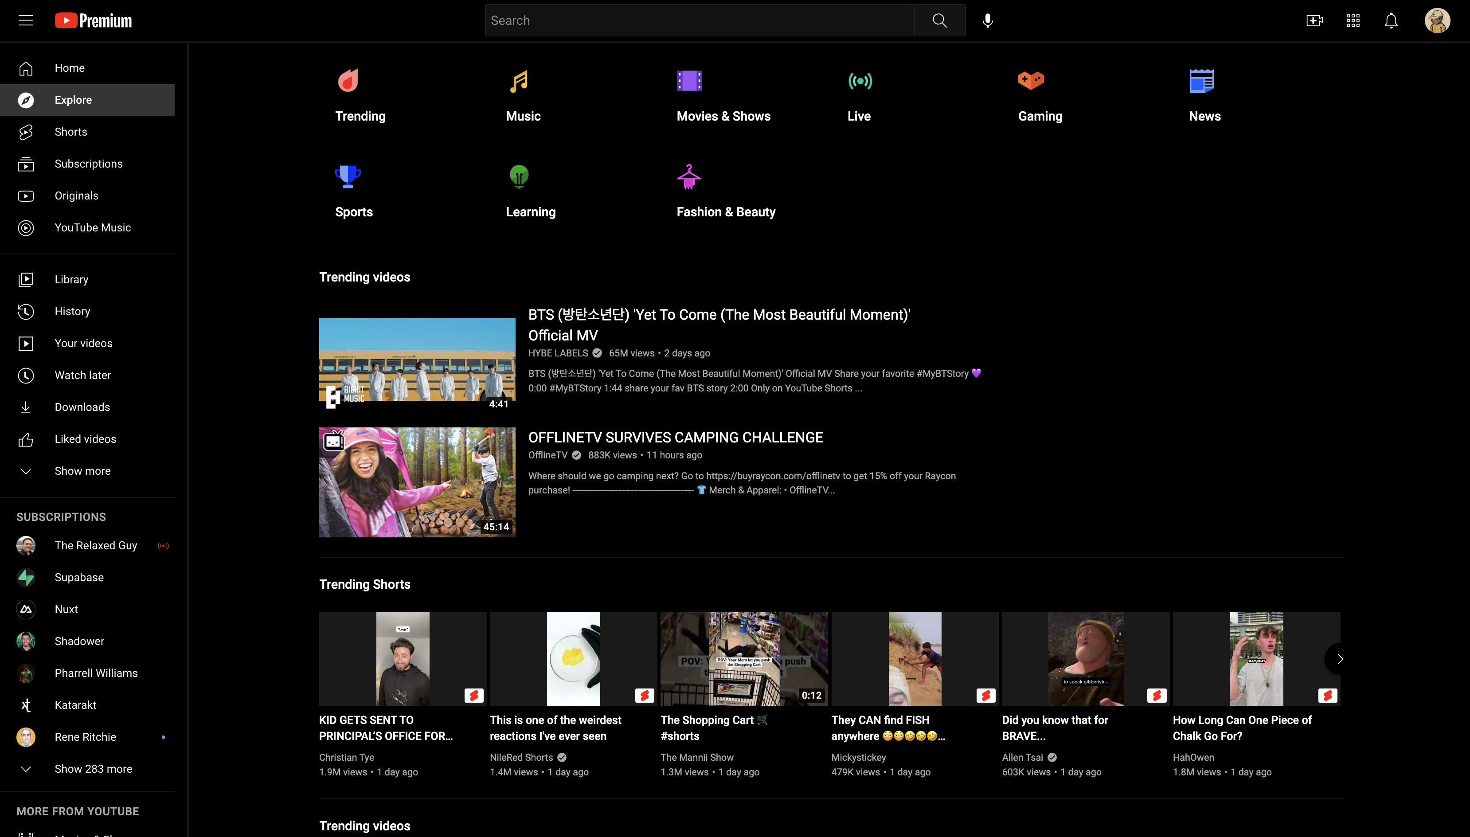Screen dimensions: 1470x837
Task: Open notifications via the bell icon
Action: [x=1391, y=20]
